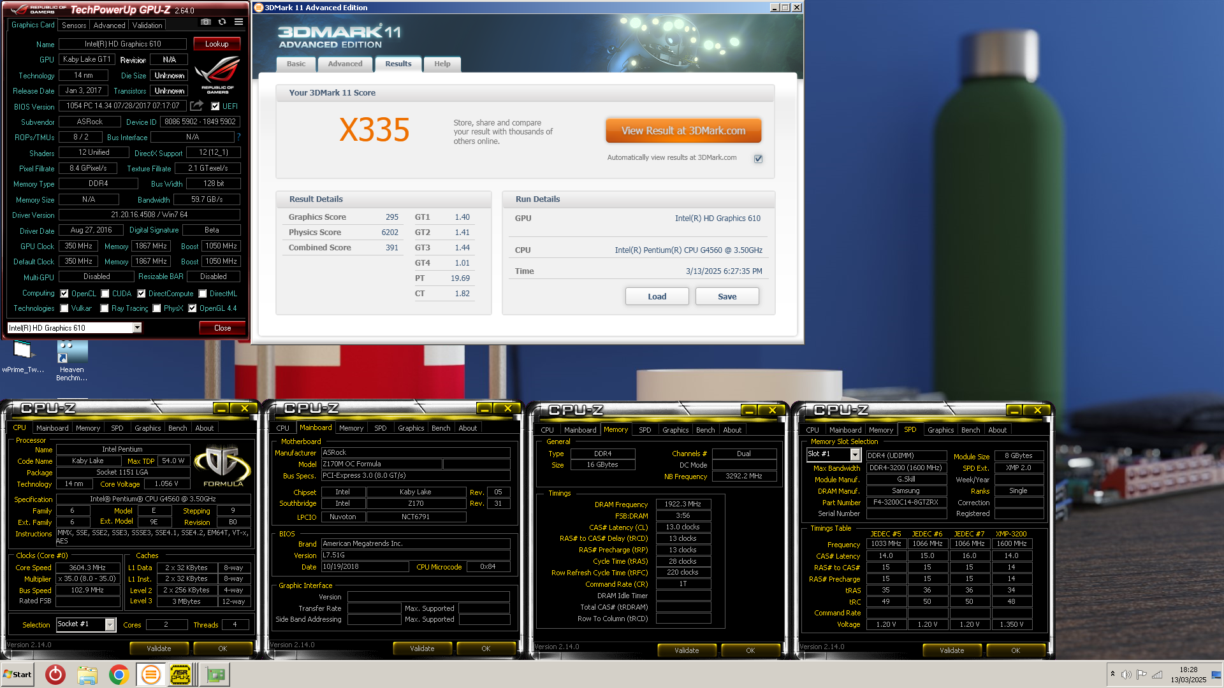Click the Close button in GPU-Z
This screenshot has height=688, width=1224.
[222, 328]
